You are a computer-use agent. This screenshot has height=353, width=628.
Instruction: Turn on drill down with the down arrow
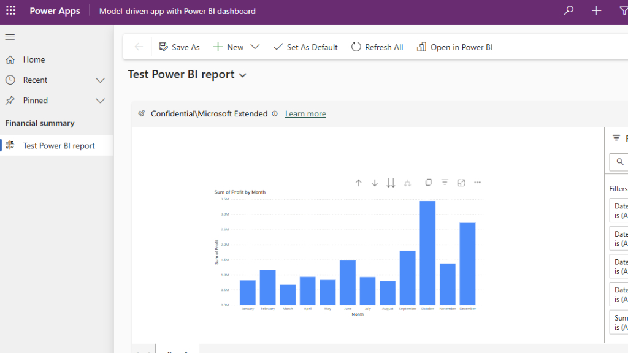tap(375, 183)
